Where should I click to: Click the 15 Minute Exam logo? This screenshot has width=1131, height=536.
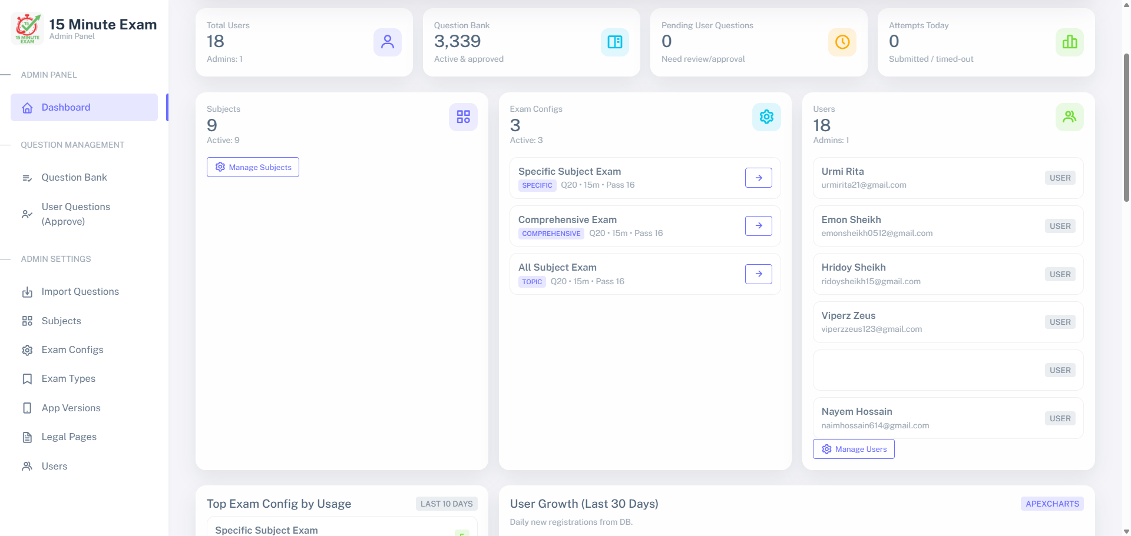28,29
